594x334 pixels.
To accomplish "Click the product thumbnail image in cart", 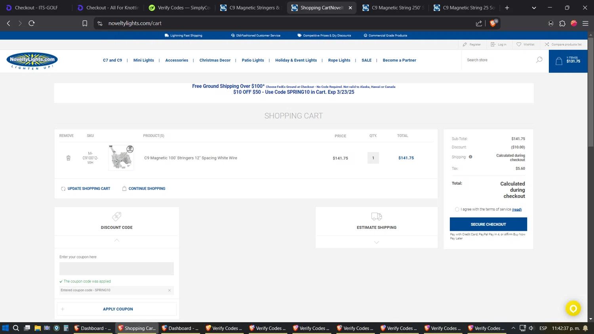I will pos(121,158).
